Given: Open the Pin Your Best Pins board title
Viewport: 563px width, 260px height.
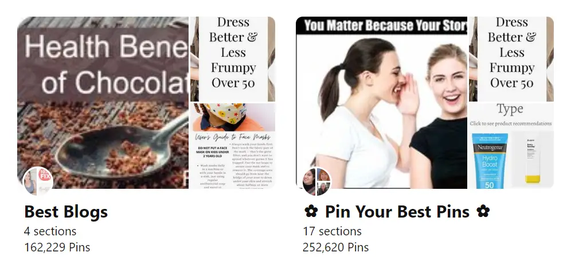Looking at the screenshot, I should click(x=397, y=211).
